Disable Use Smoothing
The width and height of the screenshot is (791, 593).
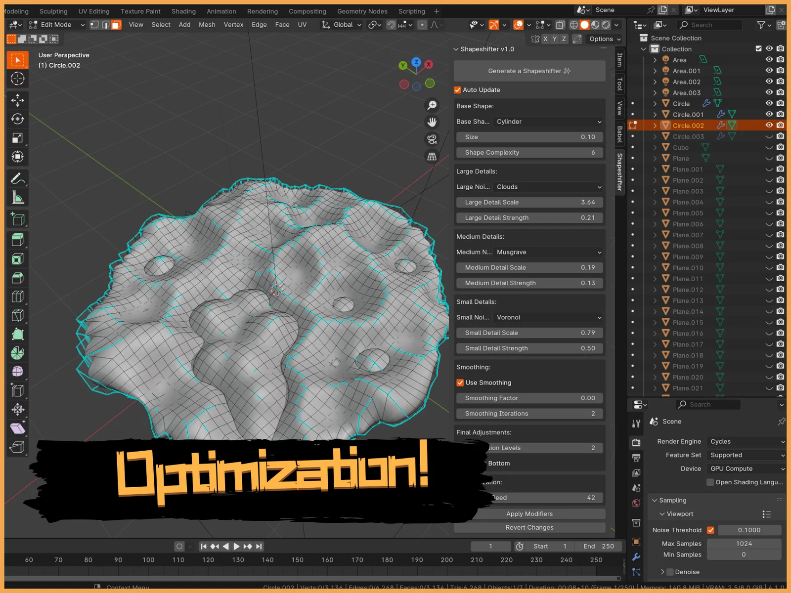click(x=460, y=382)
